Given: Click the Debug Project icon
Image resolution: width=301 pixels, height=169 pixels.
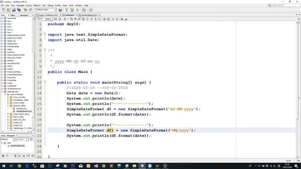Looking at the screenshot, I should pyautogui.click(x=84, y=10).
